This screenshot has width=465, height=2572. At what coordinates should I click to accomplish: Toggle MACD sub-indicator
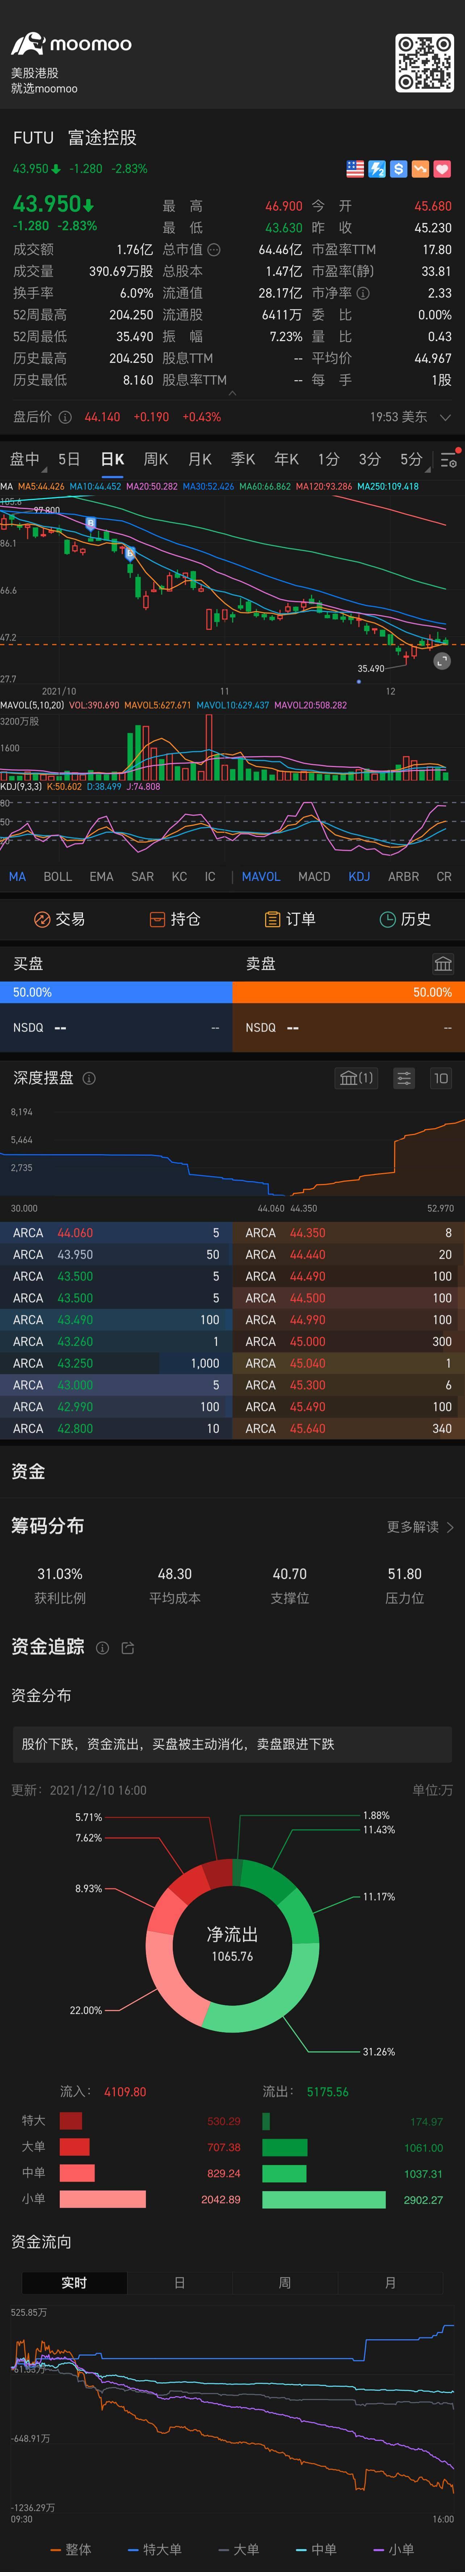tap(314, 877)
